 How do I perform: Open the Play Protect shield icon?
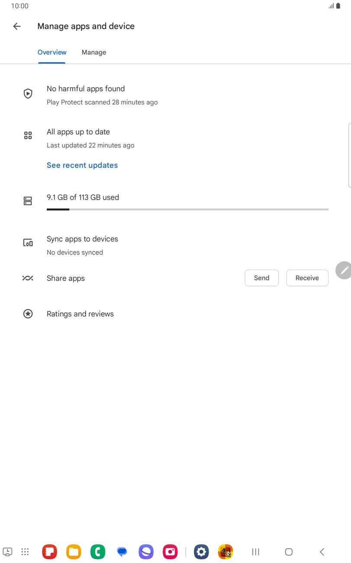28,93
